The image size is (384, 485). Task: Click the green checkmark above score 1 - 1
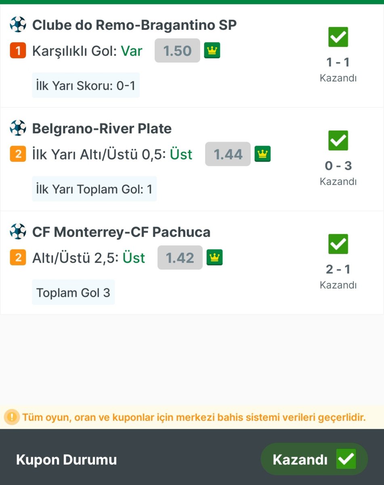tap(338, 37)
